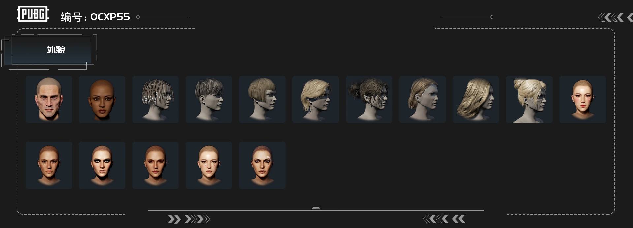Click the small handle on the bottom line
Viewport: 633px width, 228px height.
coord(316,208)
